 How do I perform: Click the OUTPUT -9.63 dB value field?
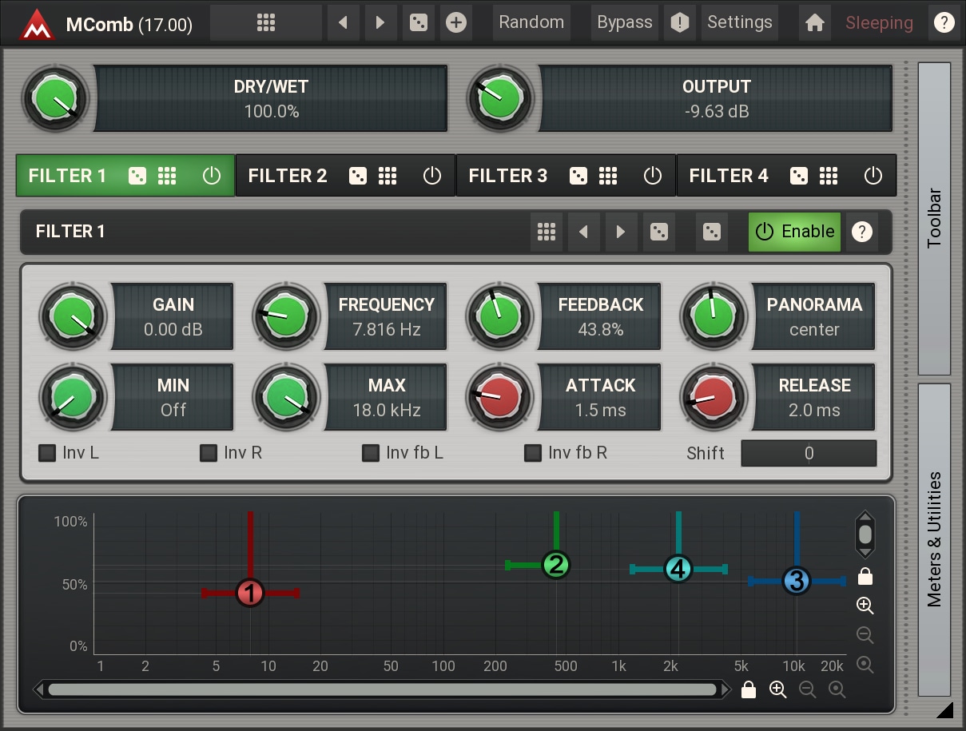(x=716, y=99)
